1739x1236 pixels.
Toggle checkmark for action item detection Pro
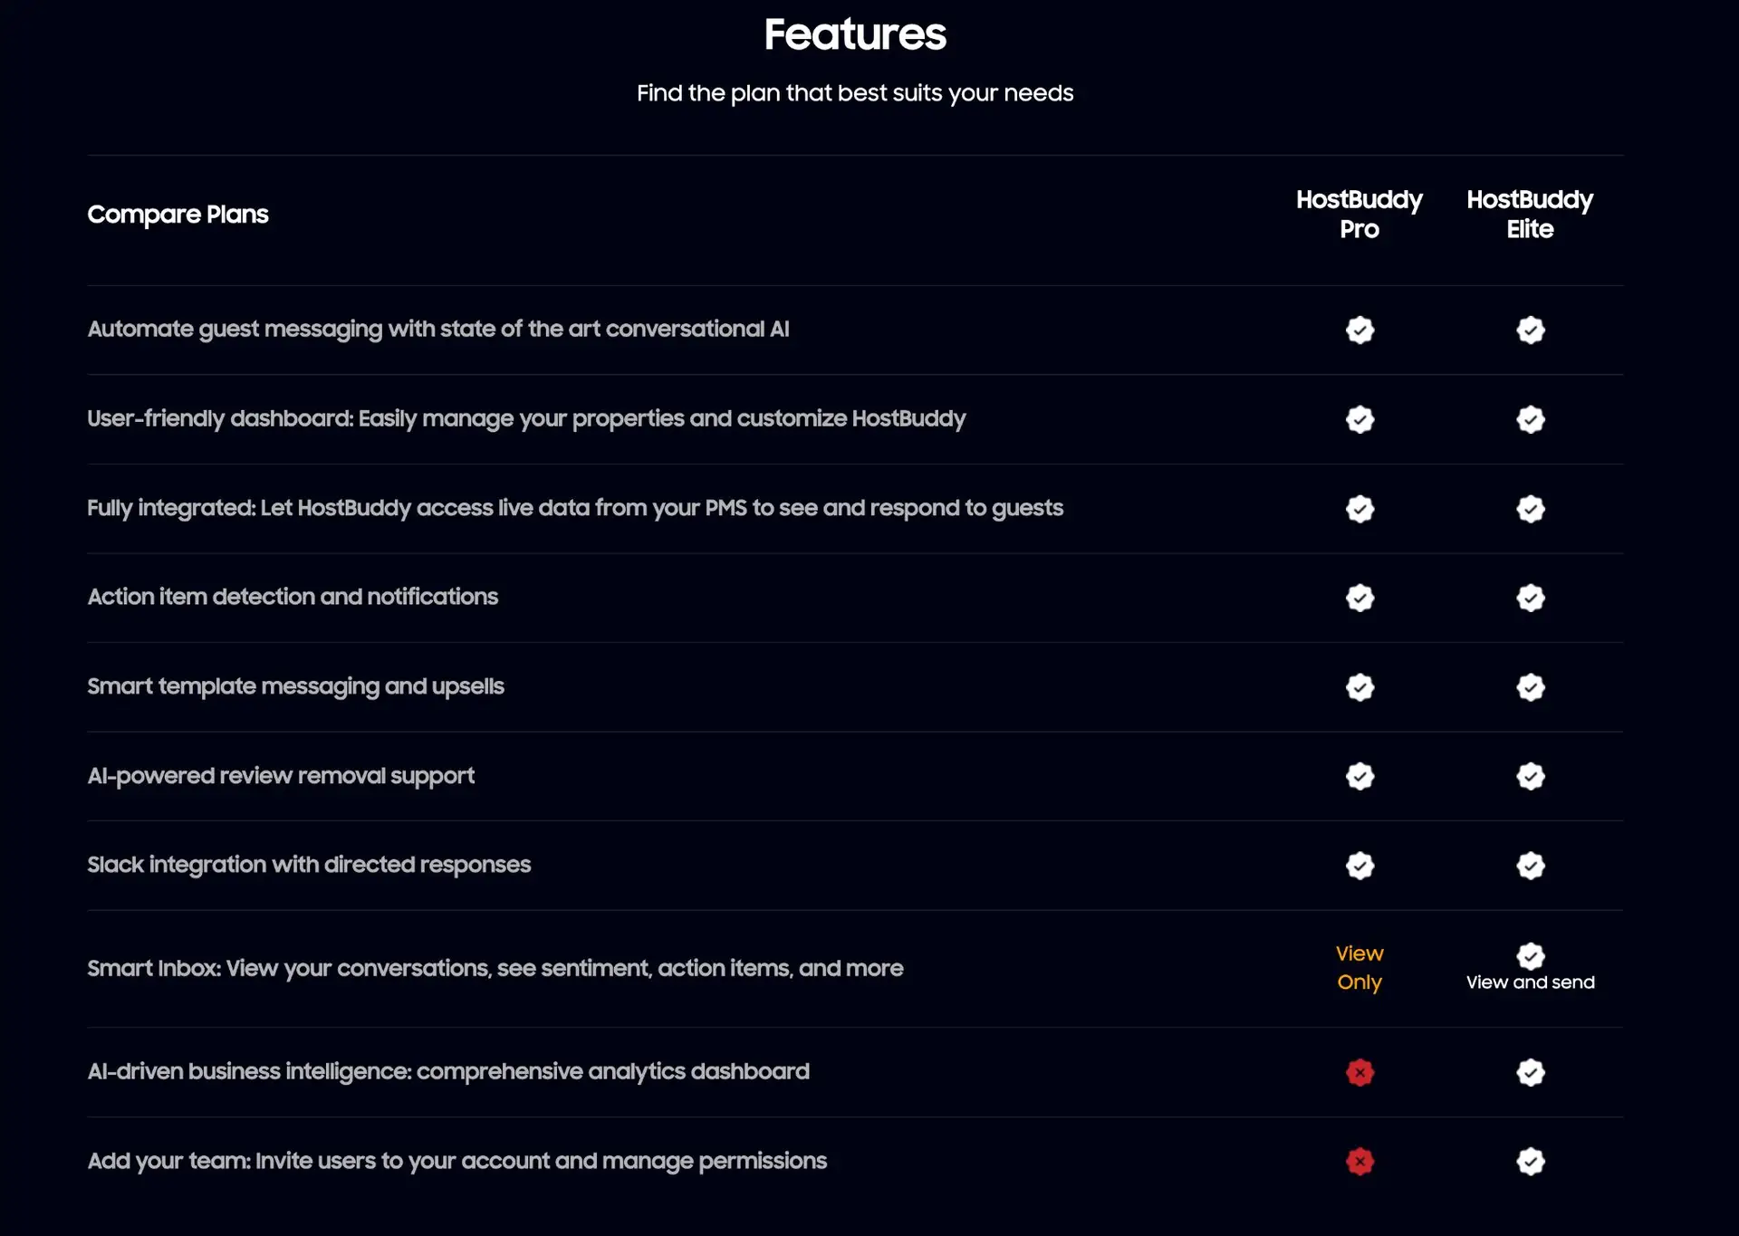point(1359,597)
